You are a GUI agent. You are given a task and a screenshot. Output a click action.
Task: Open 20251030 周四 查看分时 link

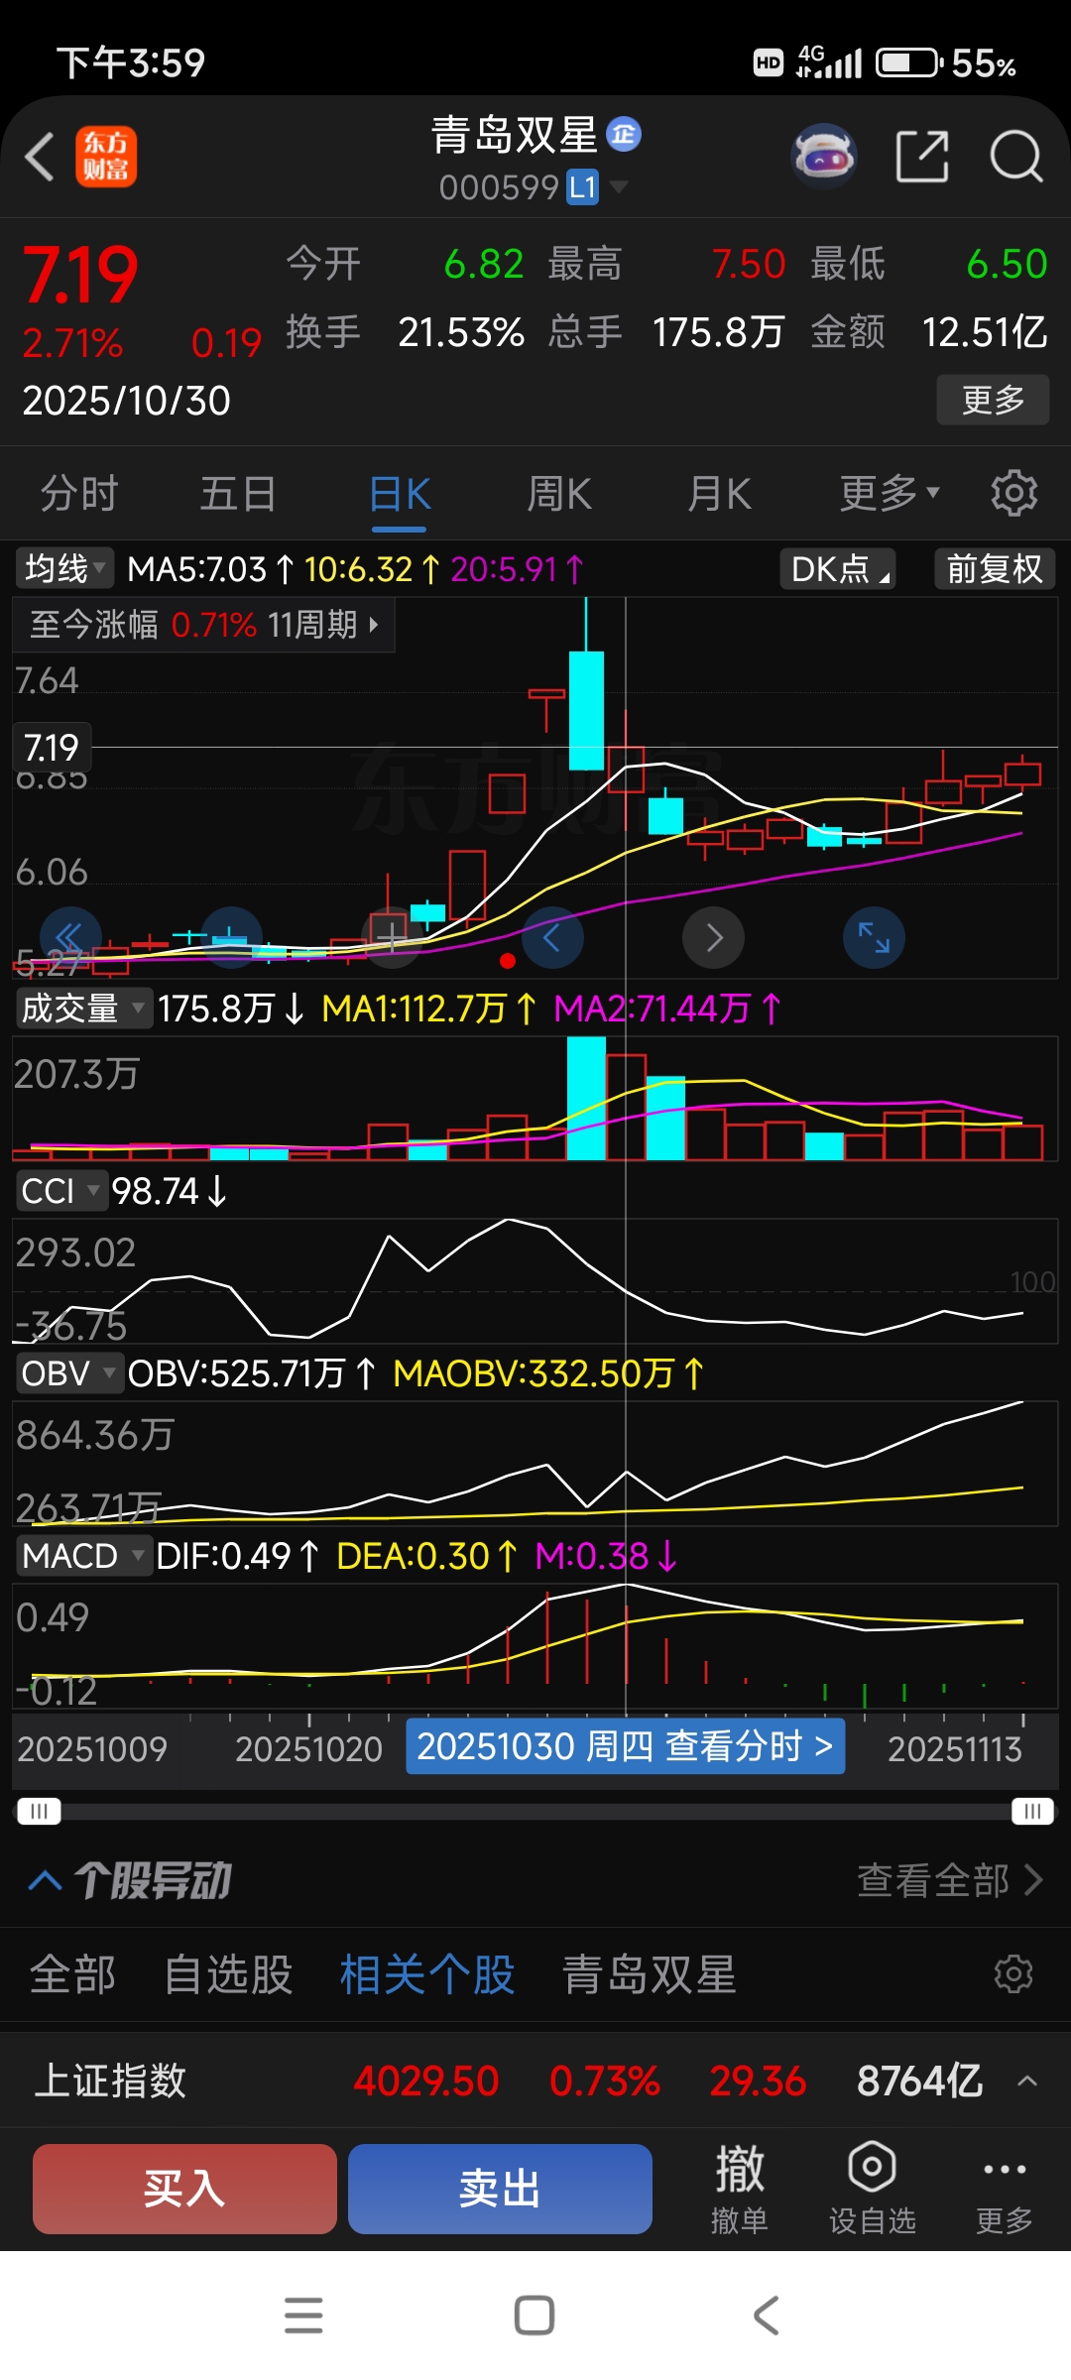point(626,1746)
